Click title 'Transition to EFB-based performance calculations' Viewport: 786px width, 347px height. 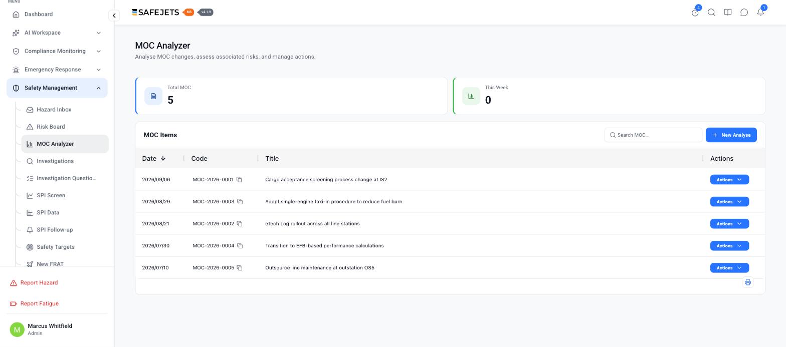324,246
